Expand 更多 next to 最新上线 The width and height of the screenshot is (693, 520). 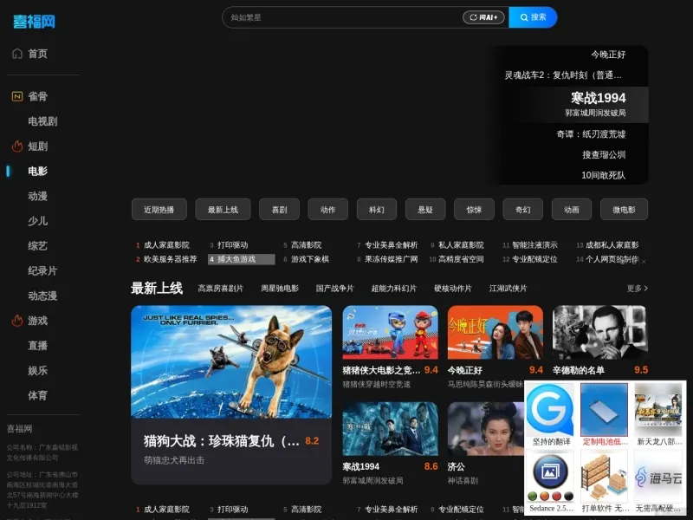click(x=637, y=289)
